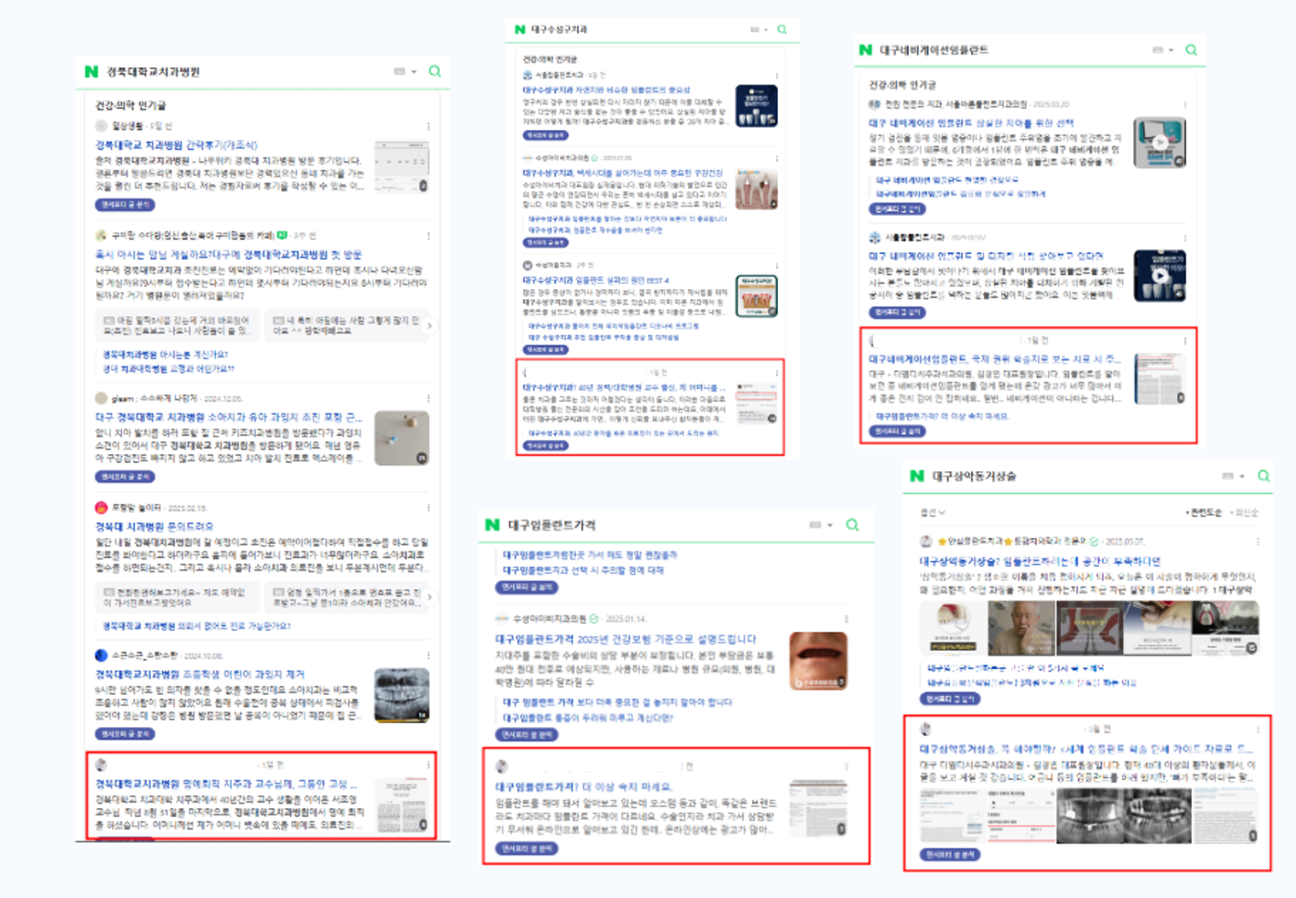Click the blue analysis pill under the 상실한 치아를 위한 선택 post
The image size is (1296, 898).
coord(897,209)
